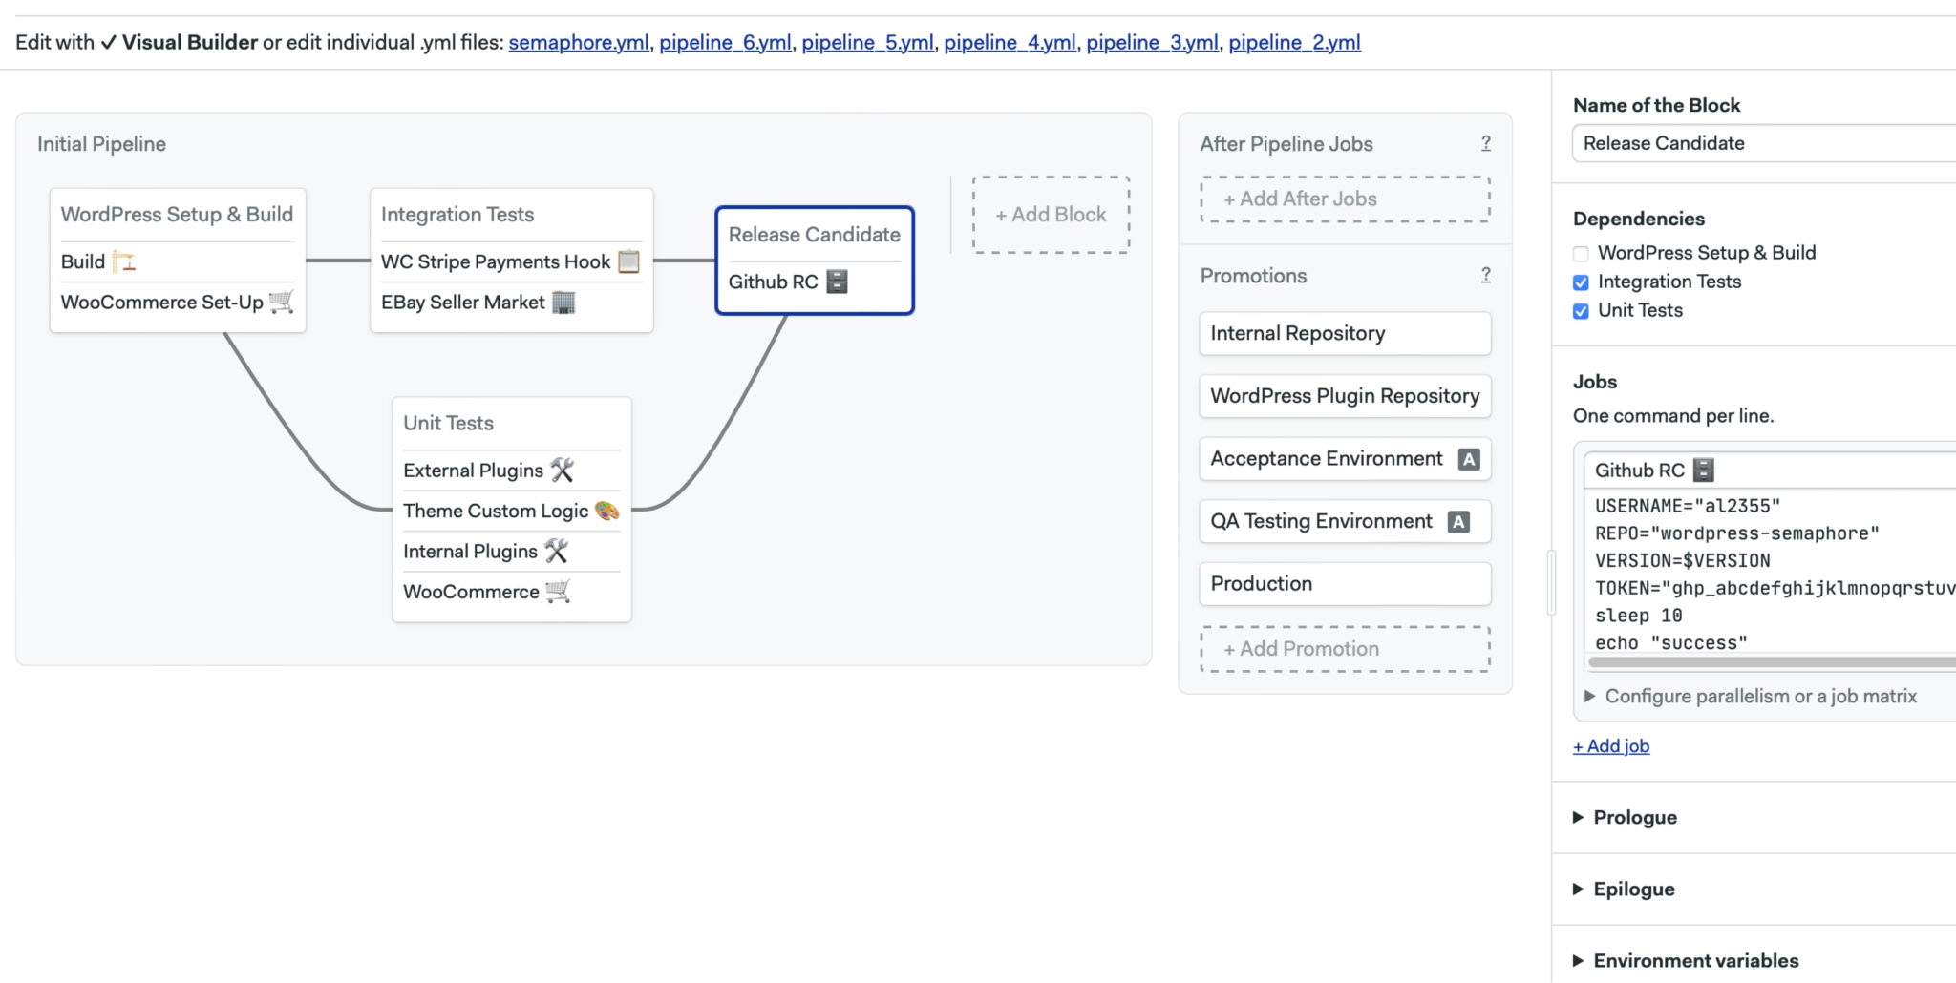Disable the Unit Tests dependency checkbox
This screenshot has width=1956, height=983.
tap(1581, 310)
